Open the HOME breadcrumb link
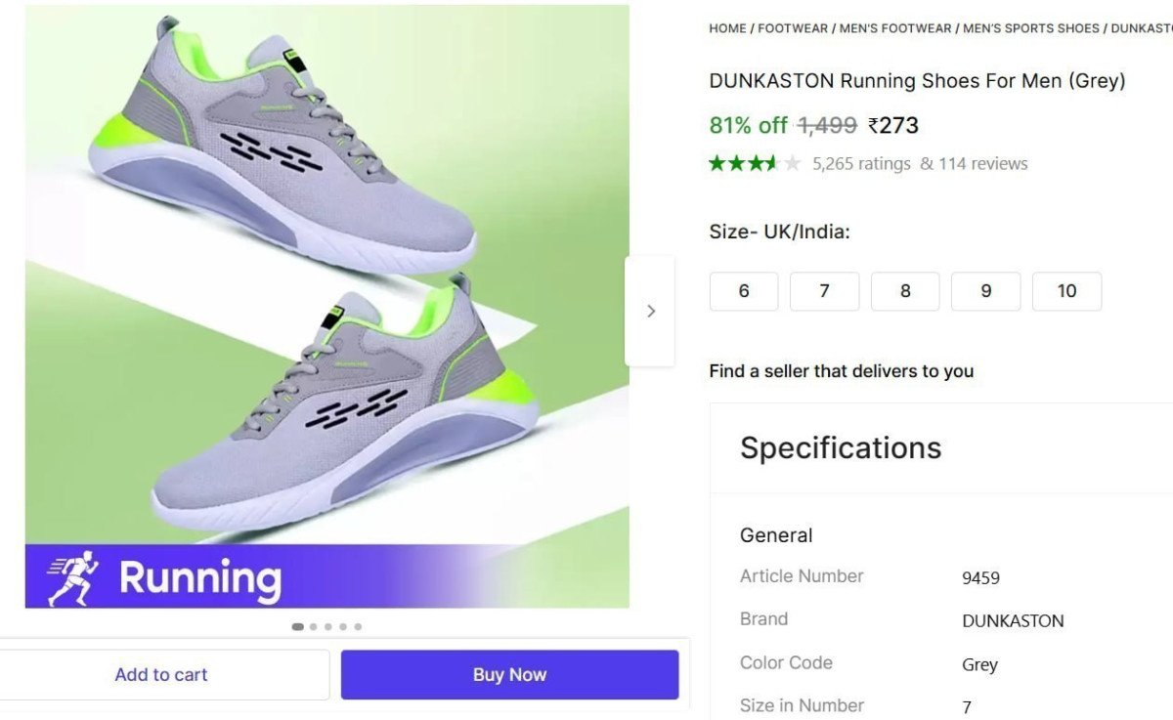This screenshot has height=720, width=1173. (727, 28)
